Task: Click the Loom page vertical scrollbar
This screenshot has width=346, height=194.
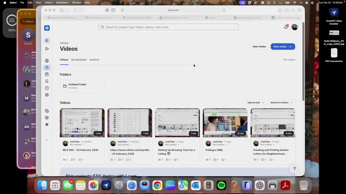Action: pos(303,62)
